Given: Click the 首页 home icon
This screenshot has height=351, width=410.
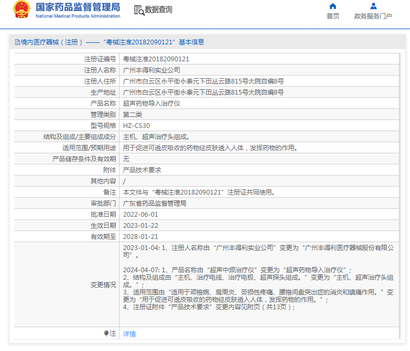Looking at the screenshot, I should pyautogui.click(x=333, y=6).
